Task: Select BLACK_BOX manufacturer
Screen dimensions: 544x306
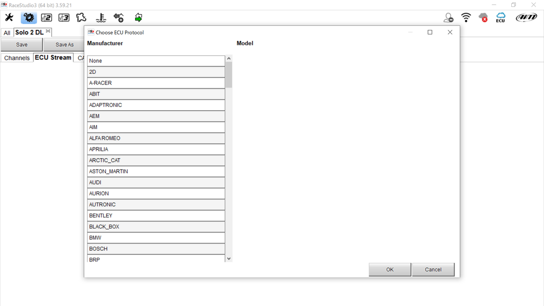Action: (x=156, y=227)
